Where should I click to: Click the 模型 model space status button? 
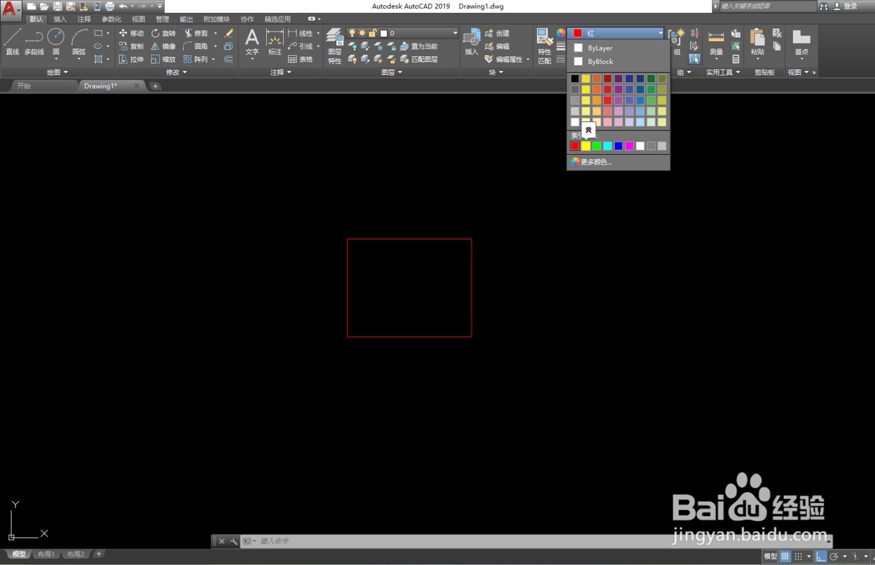770,556
